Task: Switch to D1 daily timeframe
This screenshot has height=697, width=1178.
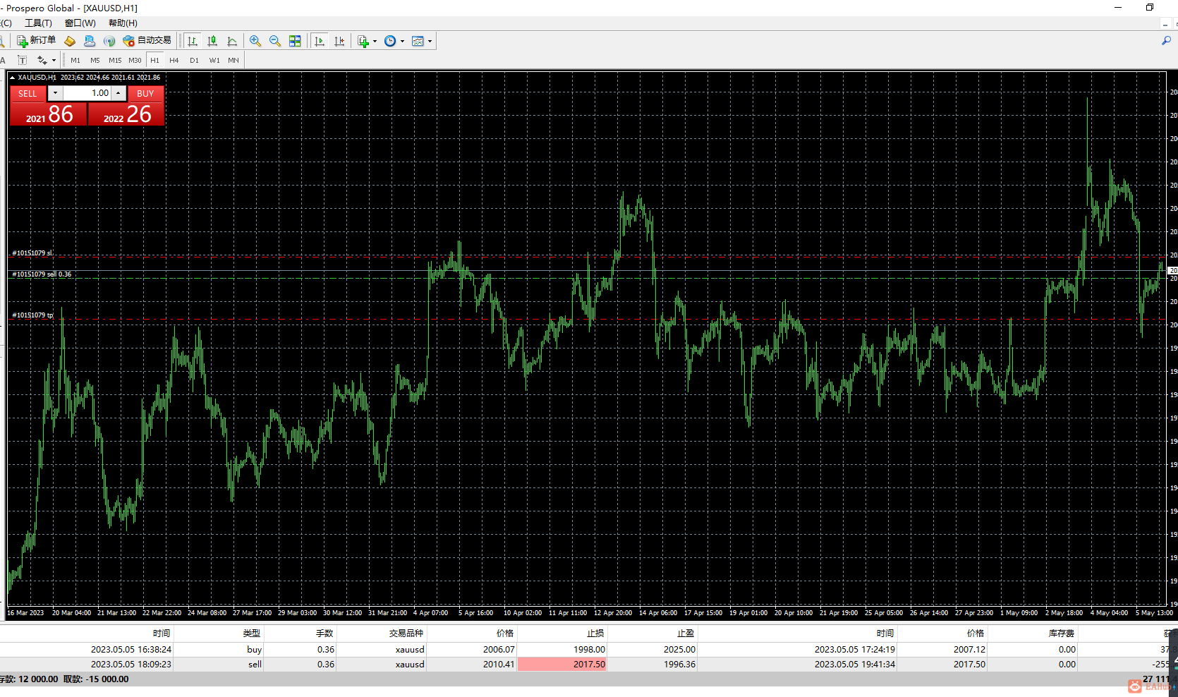Action: (195, 60)
